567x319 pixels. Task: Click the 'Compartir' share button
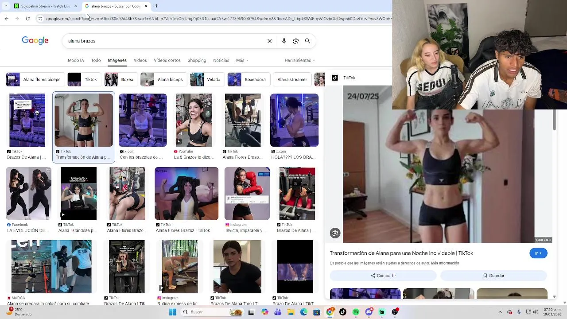click(383, 276)
